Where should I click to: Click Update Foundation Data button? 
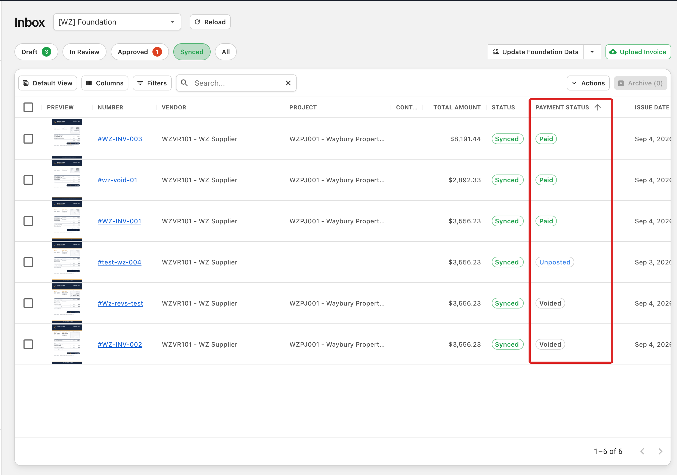click(x=536, y=52)
